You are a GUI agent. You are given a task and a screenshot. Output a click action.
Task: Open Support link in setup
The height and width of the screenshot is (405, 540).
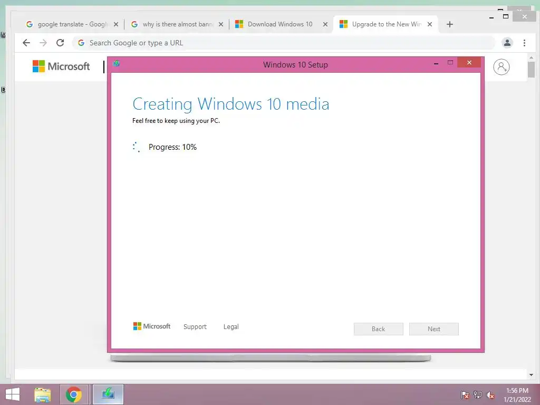point(195,326)
